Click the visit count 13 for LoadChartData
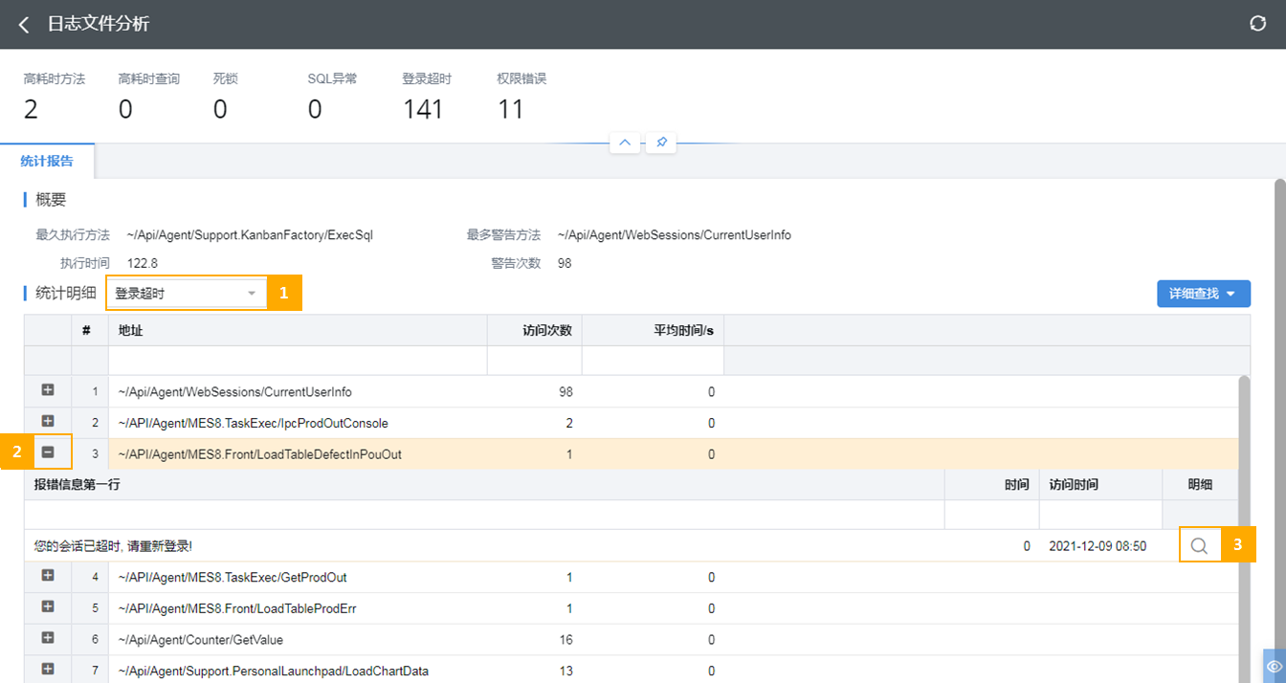The height and width of the screenshot is (683, 1286). coord(565,672)
